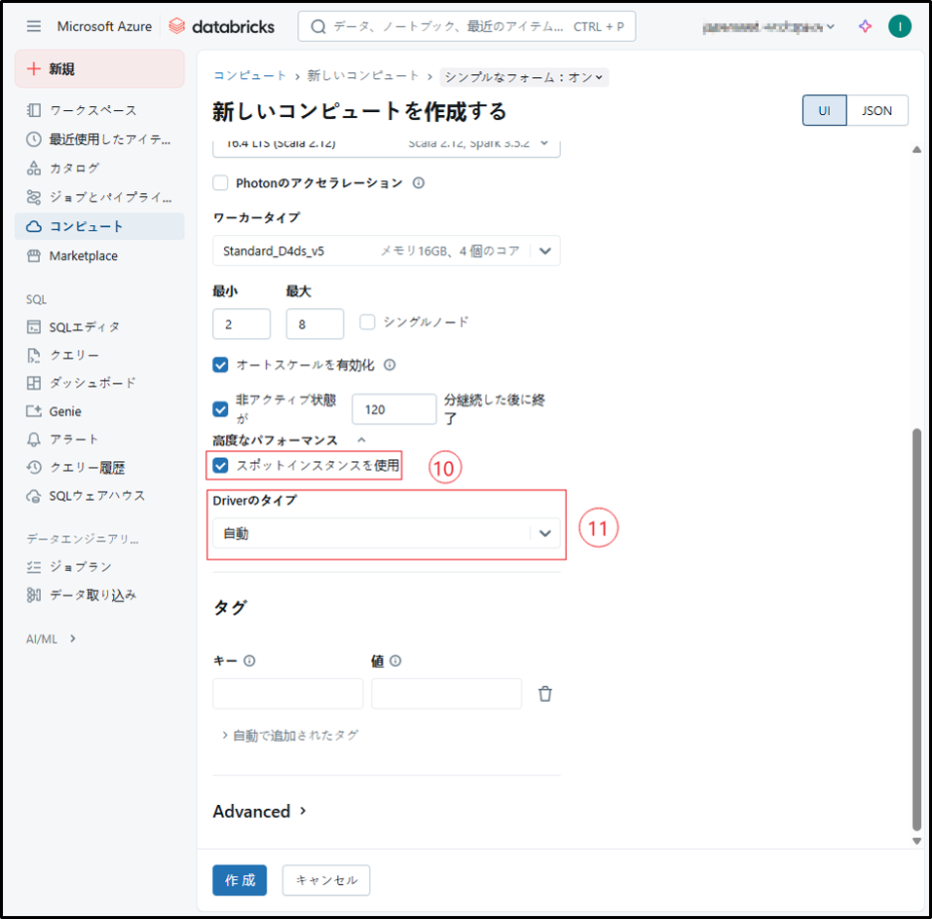The height and width of the screenshot is (919, 932).
Task: Click the scrollbar up arrow
Action: point(916,150)
